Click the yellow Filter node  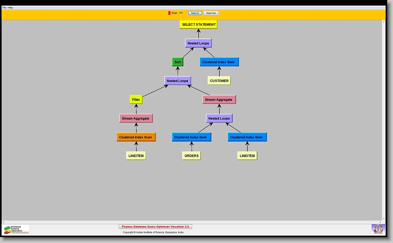pyautogui.click(x=136, y=100)
